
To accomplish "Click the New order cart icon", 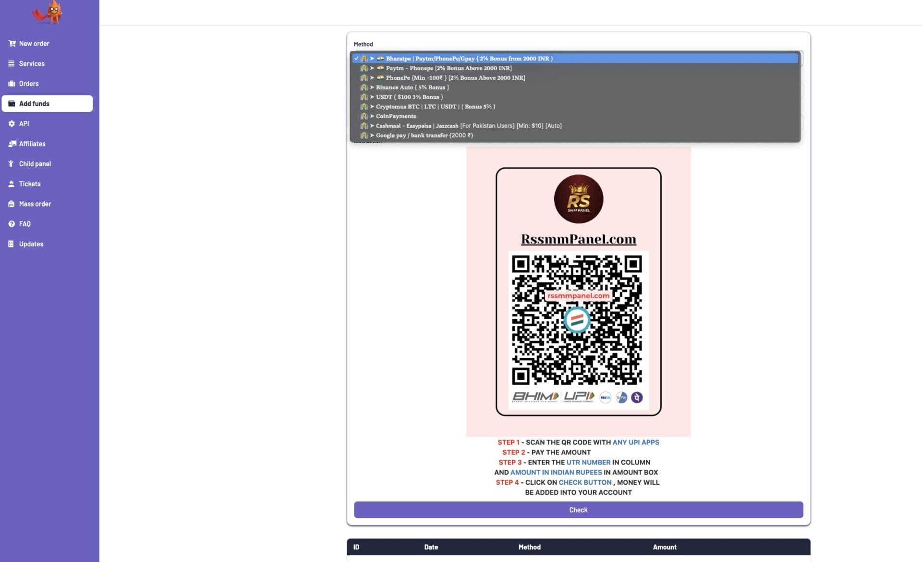I will tap(12, 44).
